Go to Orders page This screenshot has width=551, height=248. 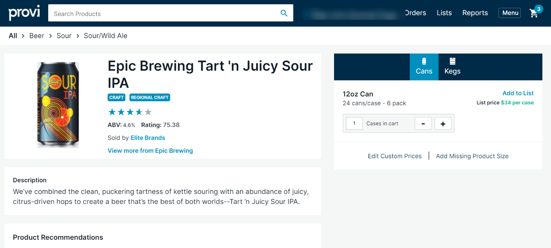(415, 13)
